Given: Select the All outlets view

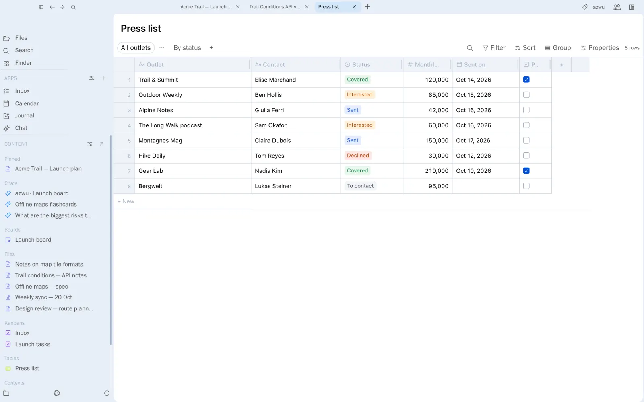Looking at the screenshot, I should (136, 48).
